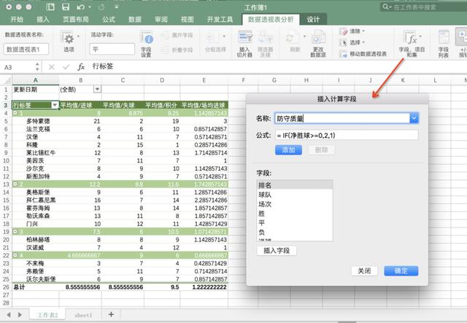This screenshot has height=323, width=467.
Task: Click Change Data Source (更改数据源)
Action: pyautogui.click(x=318, y=44)
